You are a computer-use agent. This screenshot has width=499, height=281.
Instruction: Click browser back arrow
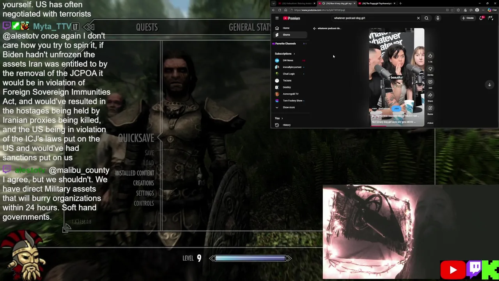click(x=274, y=10)
